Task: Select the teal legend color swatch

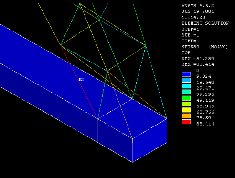Action: click(x=186, y=92)
